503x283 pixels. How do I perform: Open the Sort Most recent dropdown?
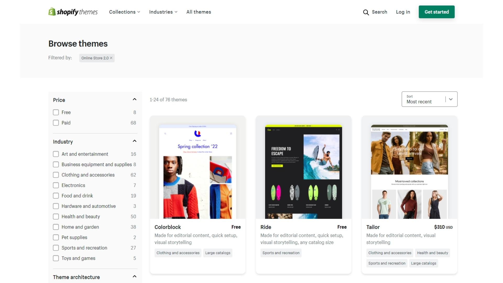point(429,99)
